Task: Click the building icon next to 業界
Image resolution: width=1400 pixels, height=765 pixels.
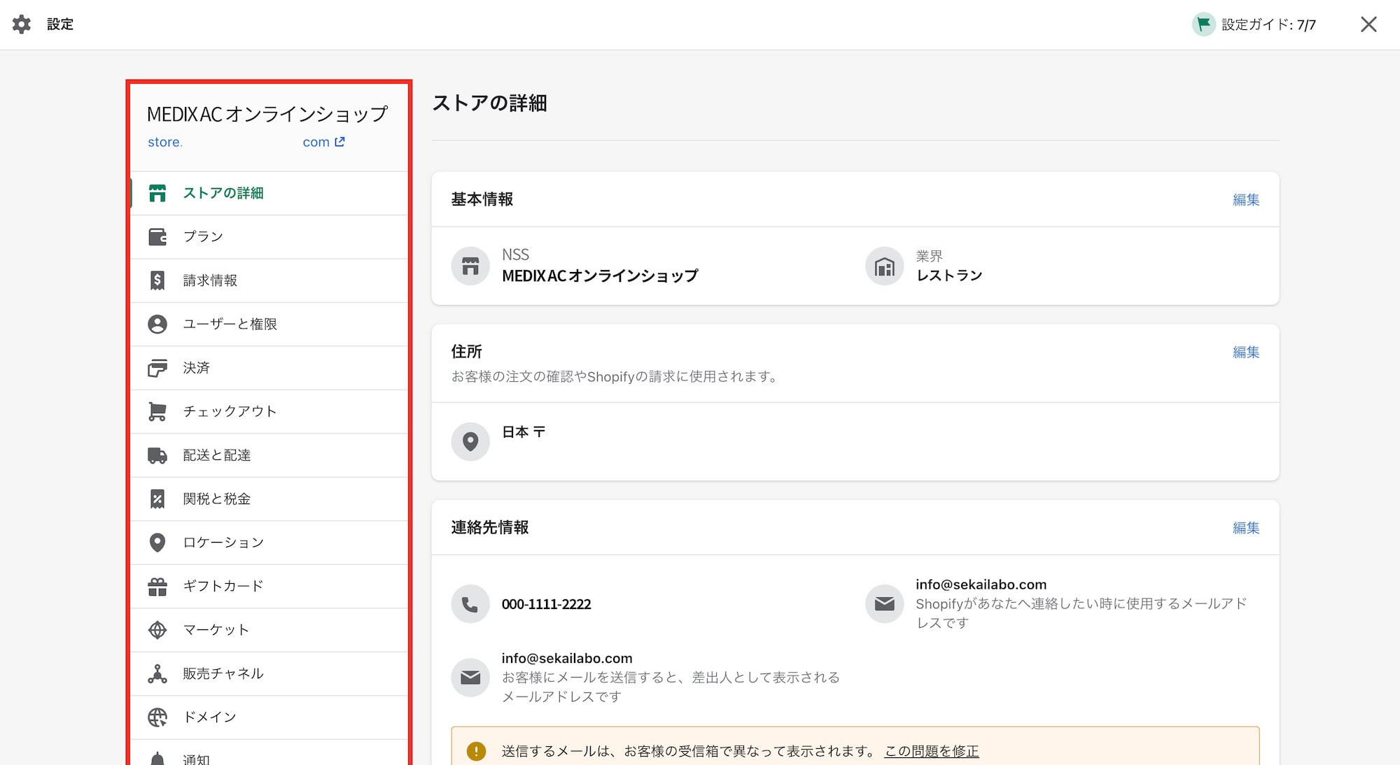Action: pyautogui.click(x=885, y=266)
